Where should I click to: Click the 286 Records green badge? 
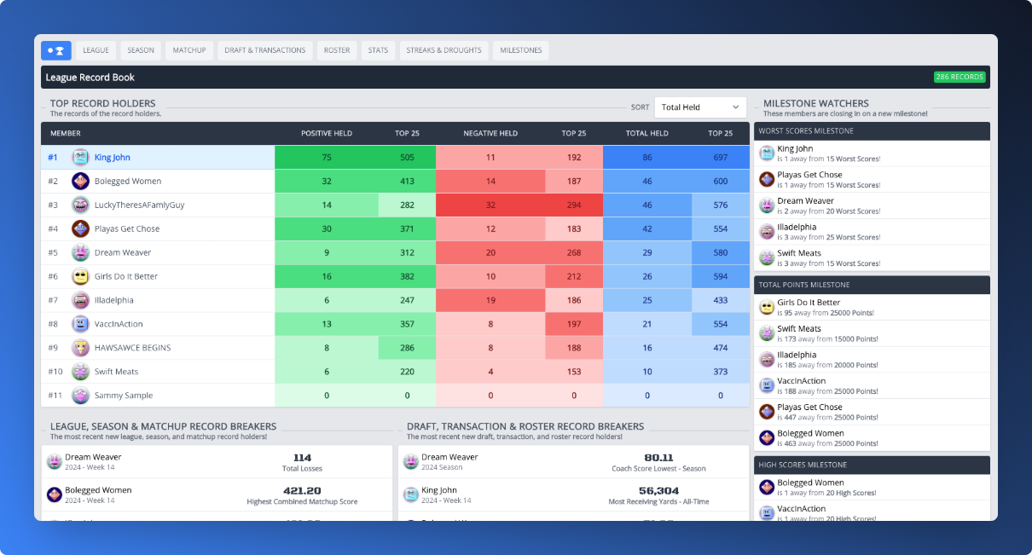[960, 77]
